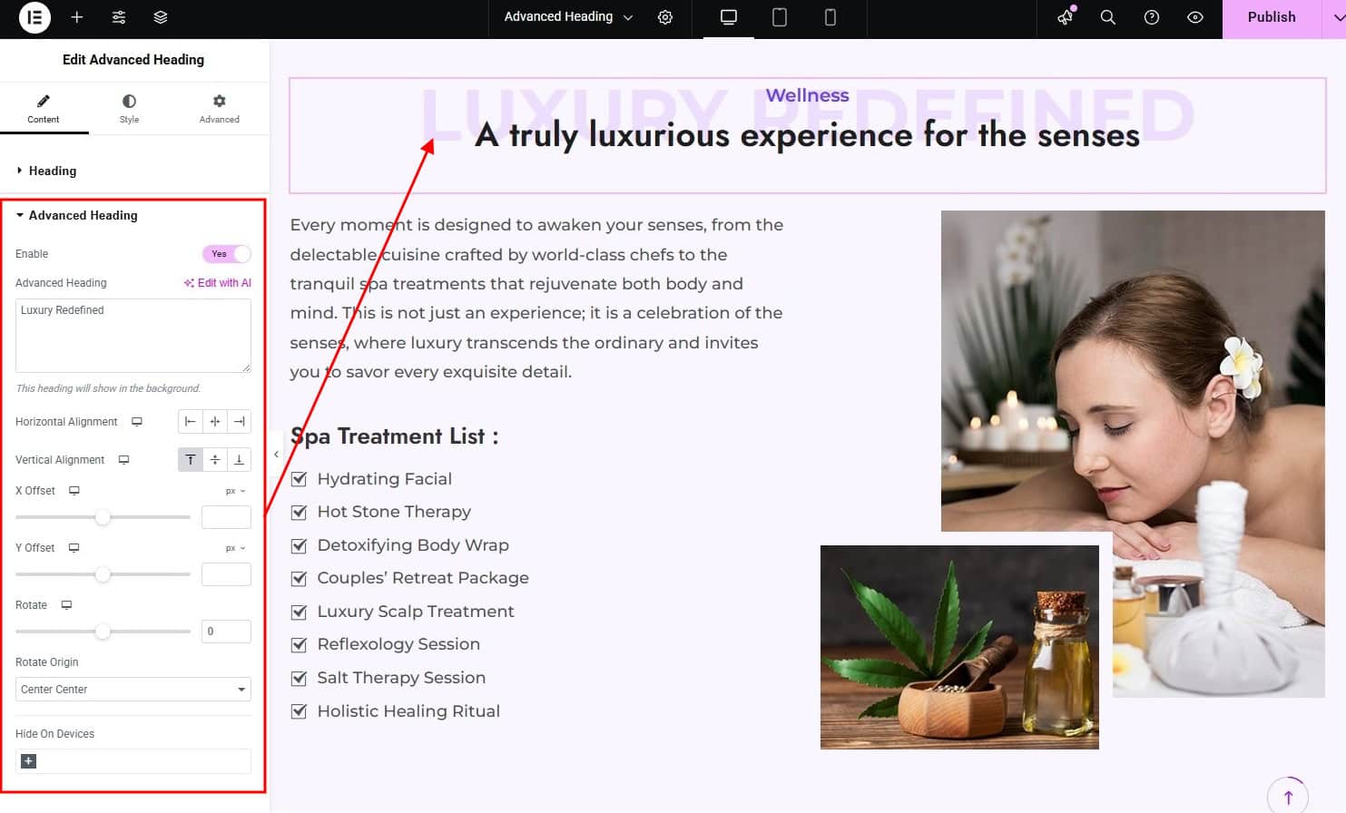Switch to desktop preview mode
Viewport: 1346px width, 813px height.
click(x=728, y=17)
